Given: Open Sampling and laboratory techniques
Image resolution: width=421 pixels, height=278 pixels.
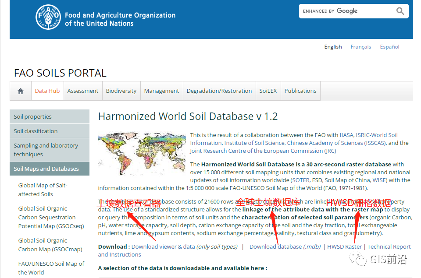Looking at the screenshot, I should [50, 150].
